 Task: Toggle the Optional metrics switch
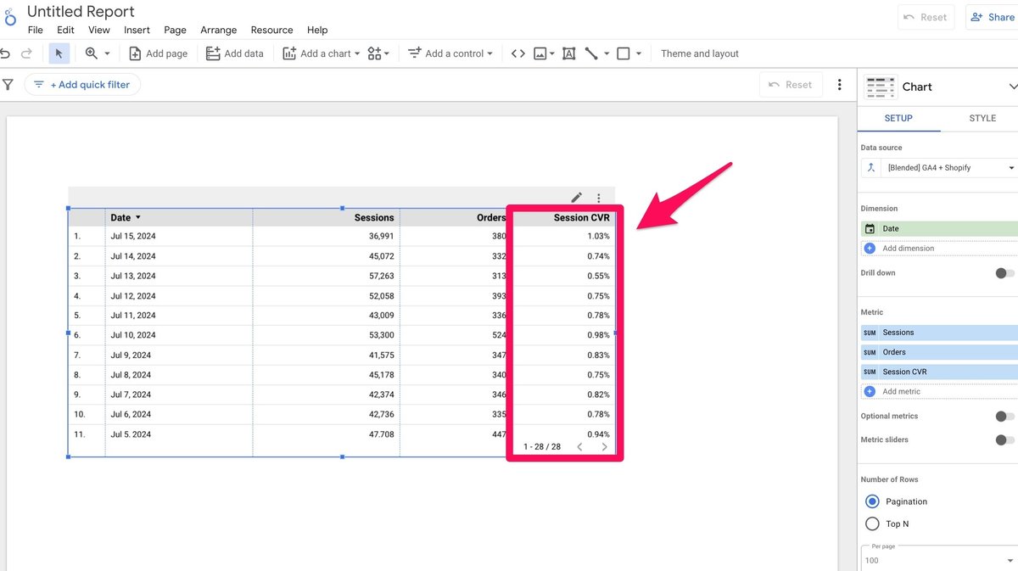tap(1004, 416)
